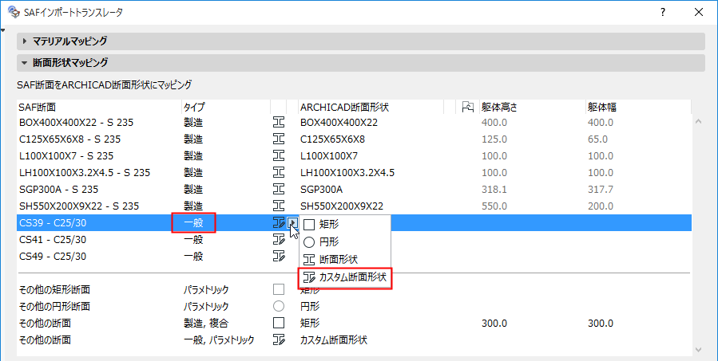
Task: Click SAF translator window title icon
Action: pyautogui.click(x=14, y=12)
